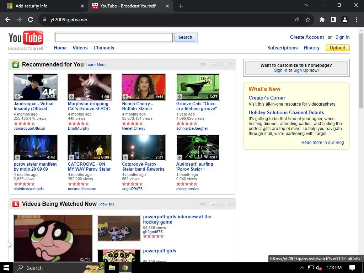This screenshot has width=364, height=273.
Task: Open Subscriptions link
Action: (283, 48)
